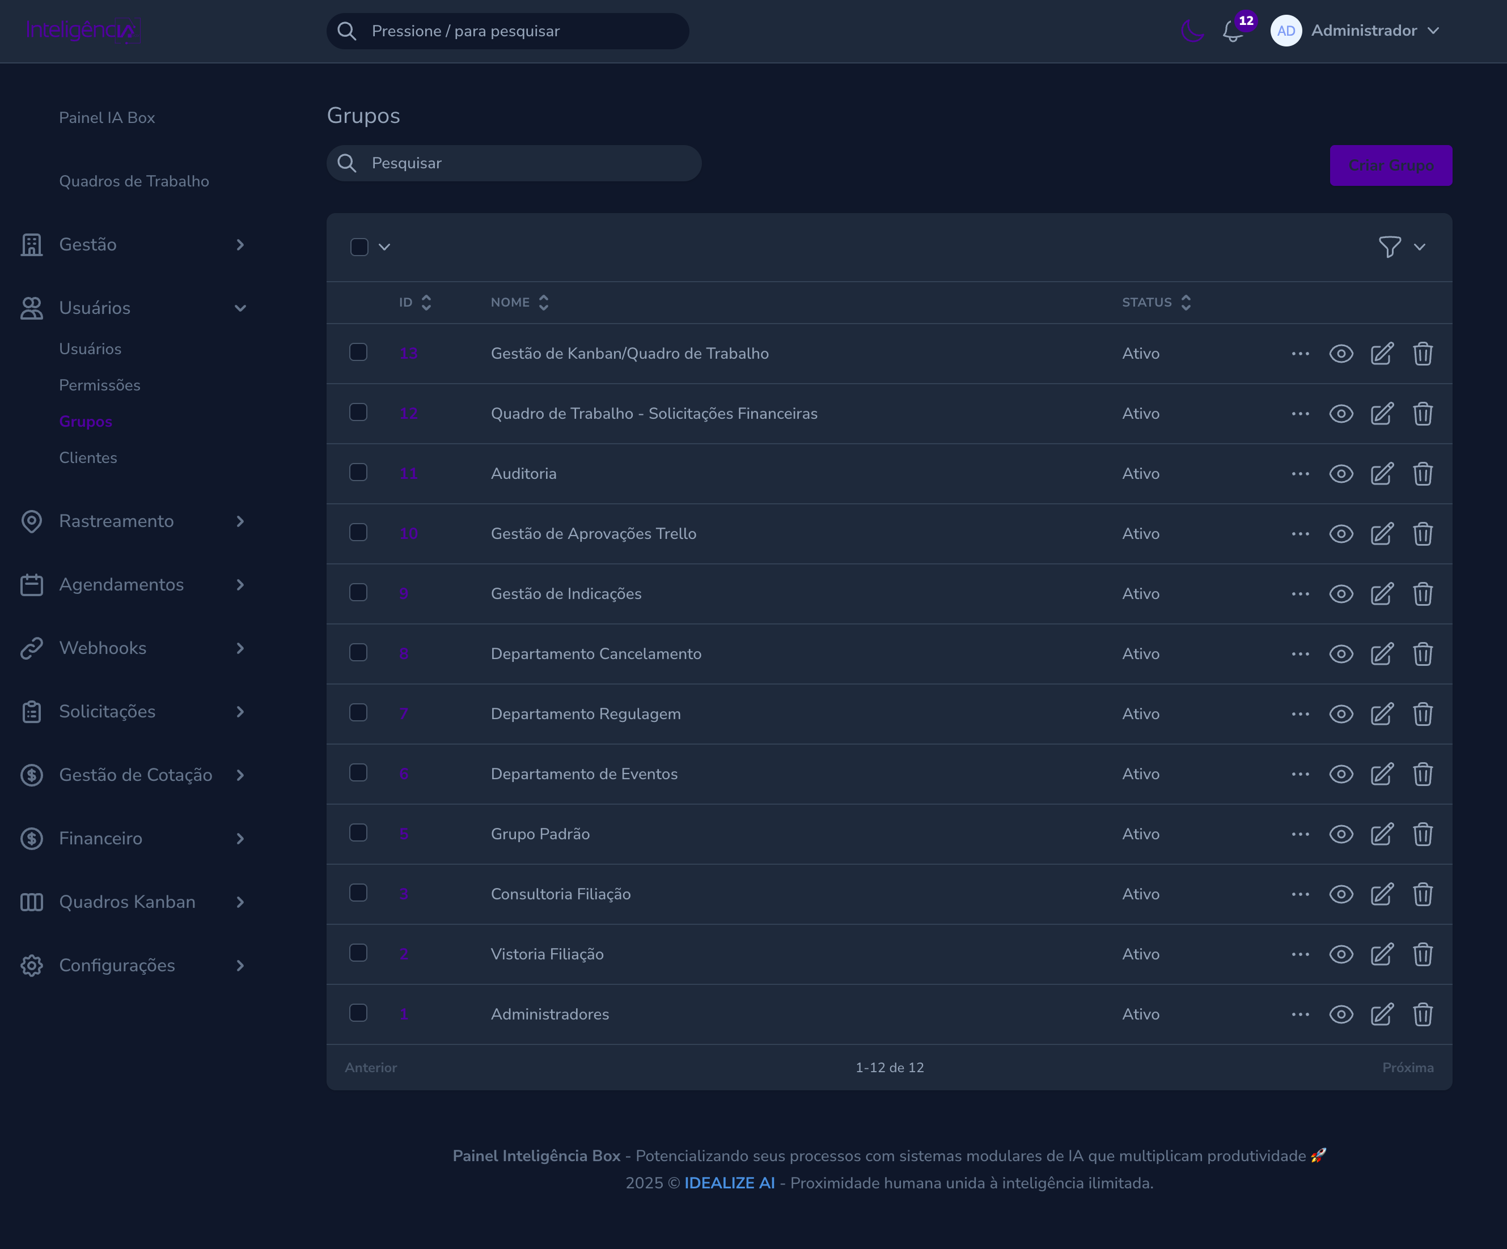Select the Departamento de Eventos checkbox
The image size is (1507, 1249).
[358, 772]
